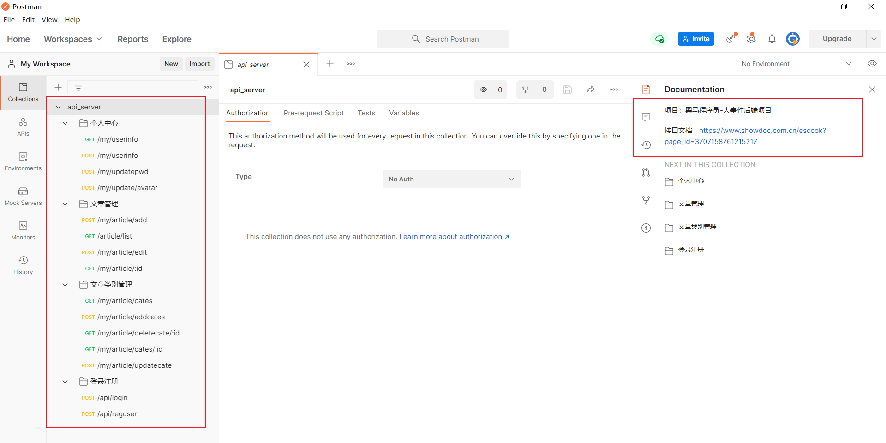
Task: Open the Workspaces dropdown
Action: pyautogui.click(x=73, y=39)
